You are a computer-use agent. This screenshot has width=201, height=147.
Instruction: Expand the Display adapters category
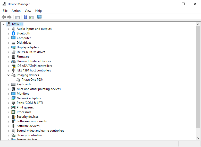click(x=8, y=48)
